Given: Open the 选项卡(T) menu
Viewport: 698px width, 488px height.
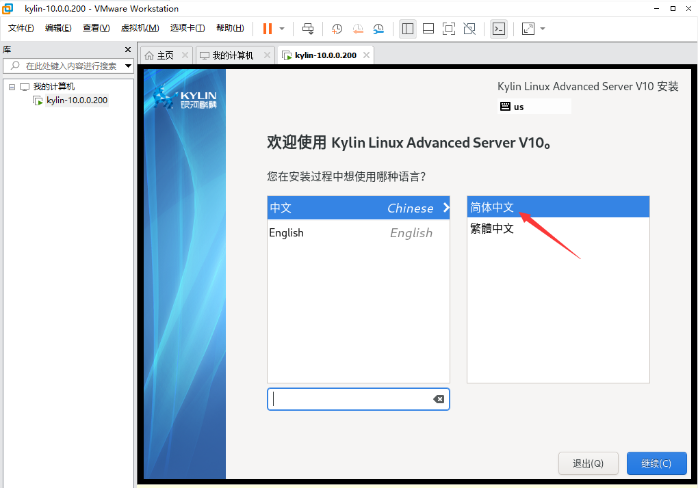Looking at the screenshot, I should click(188, 28).
